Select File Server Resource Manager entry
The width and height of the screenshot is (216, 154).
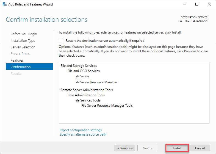(96, 82)
